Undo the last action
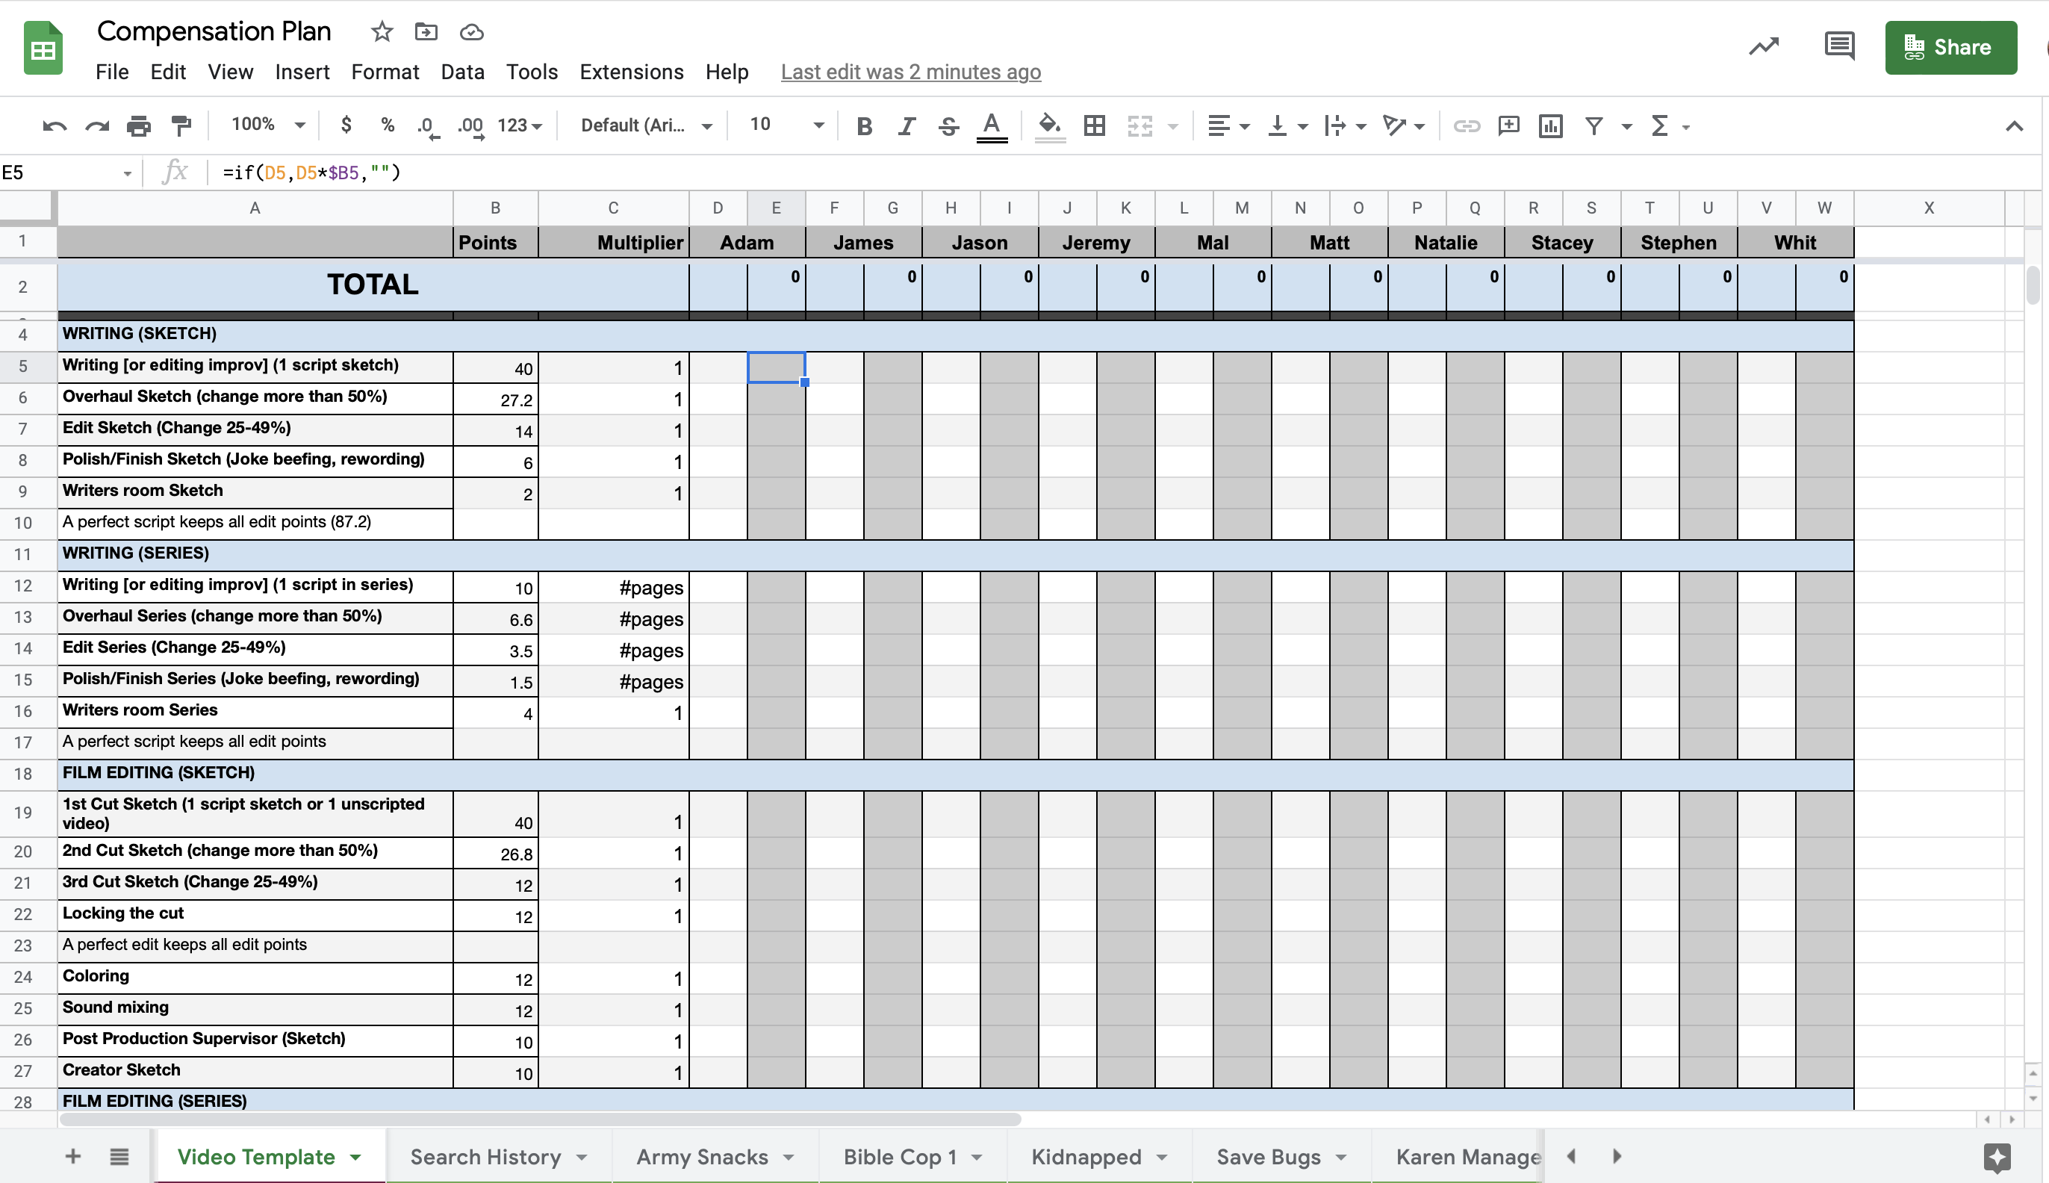This screenshot has width=2049, height=1183. pos(54,125)
